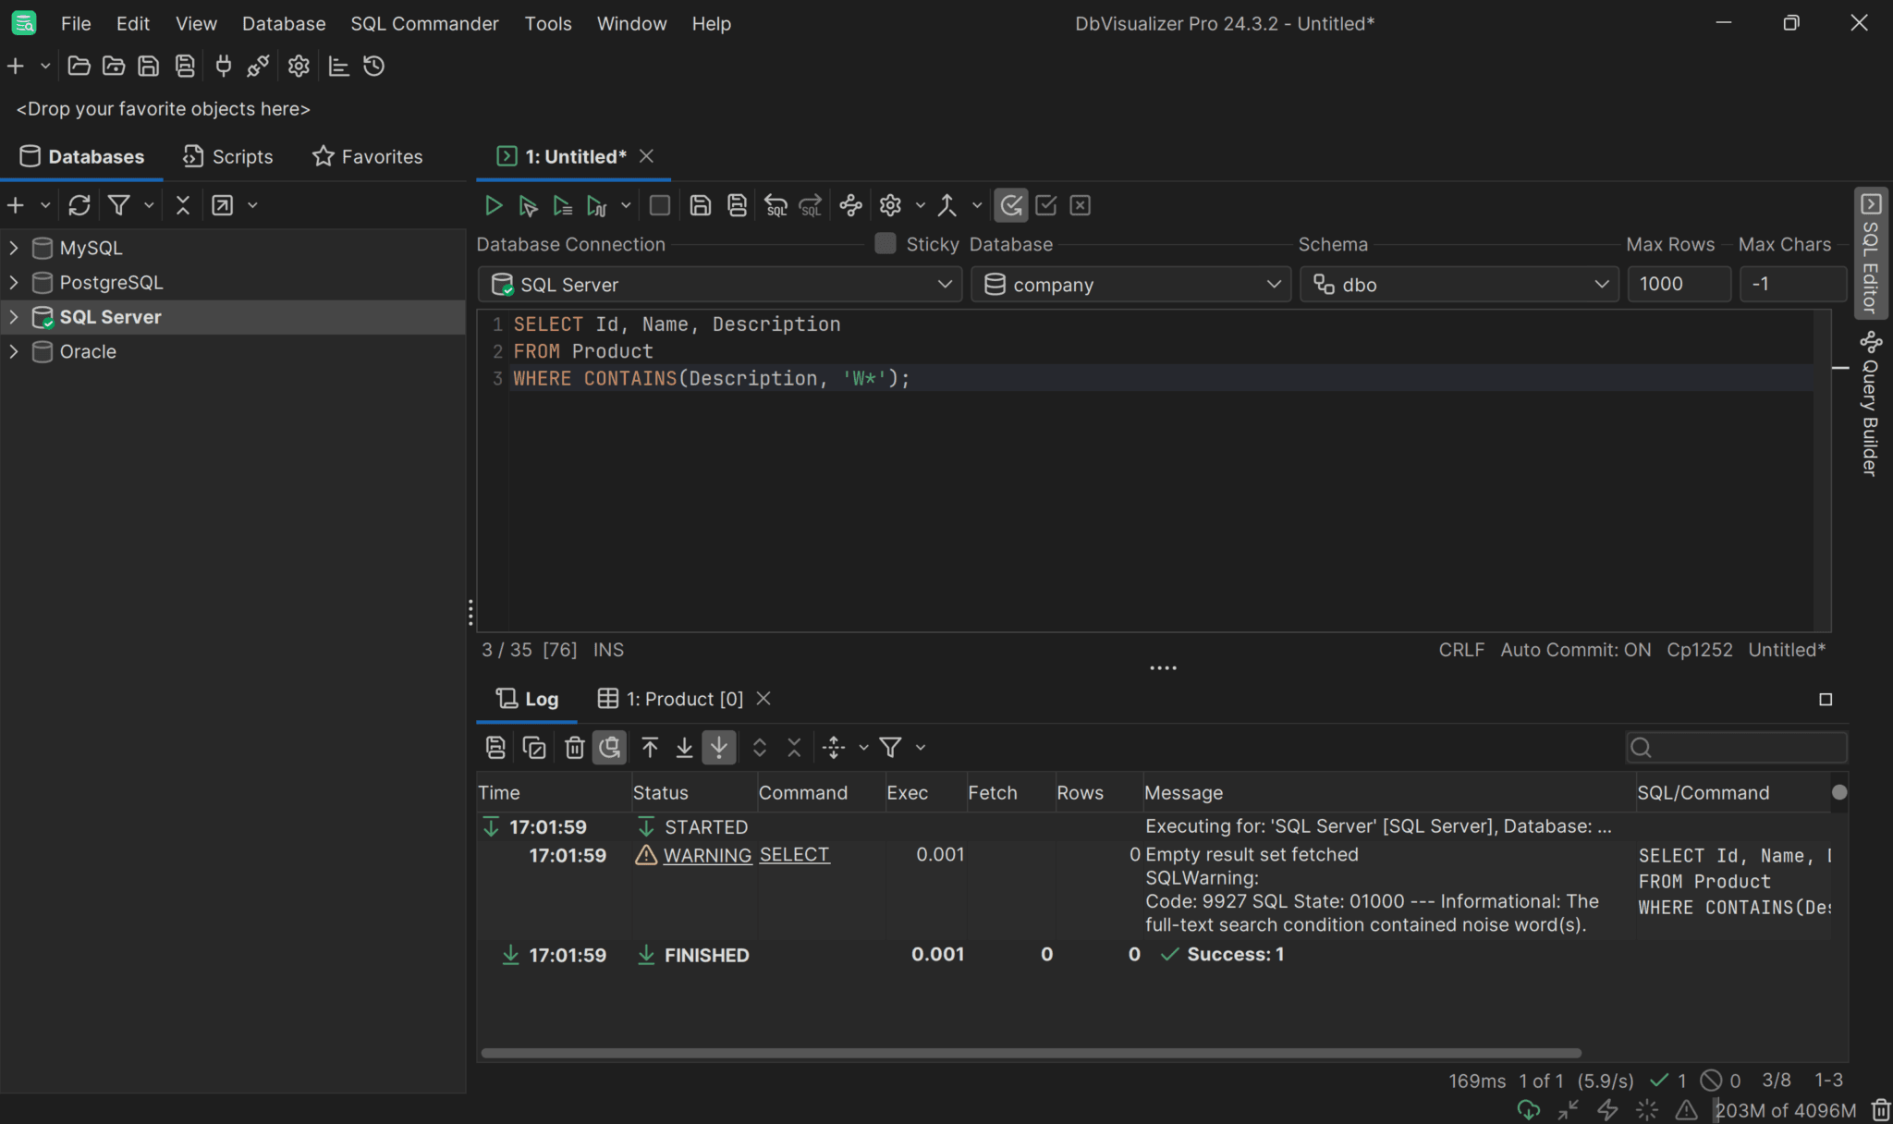The image size is (1893, 1124).
Task: Open the History clock icon in main toolbar
Action: tap(373, 67)
